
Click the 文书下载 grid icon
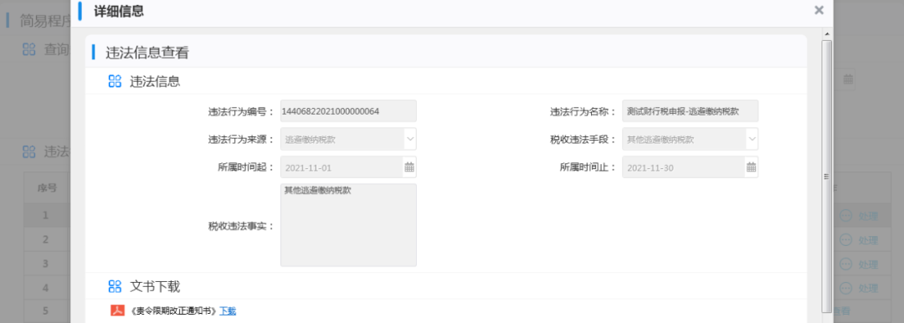(115, 286)
